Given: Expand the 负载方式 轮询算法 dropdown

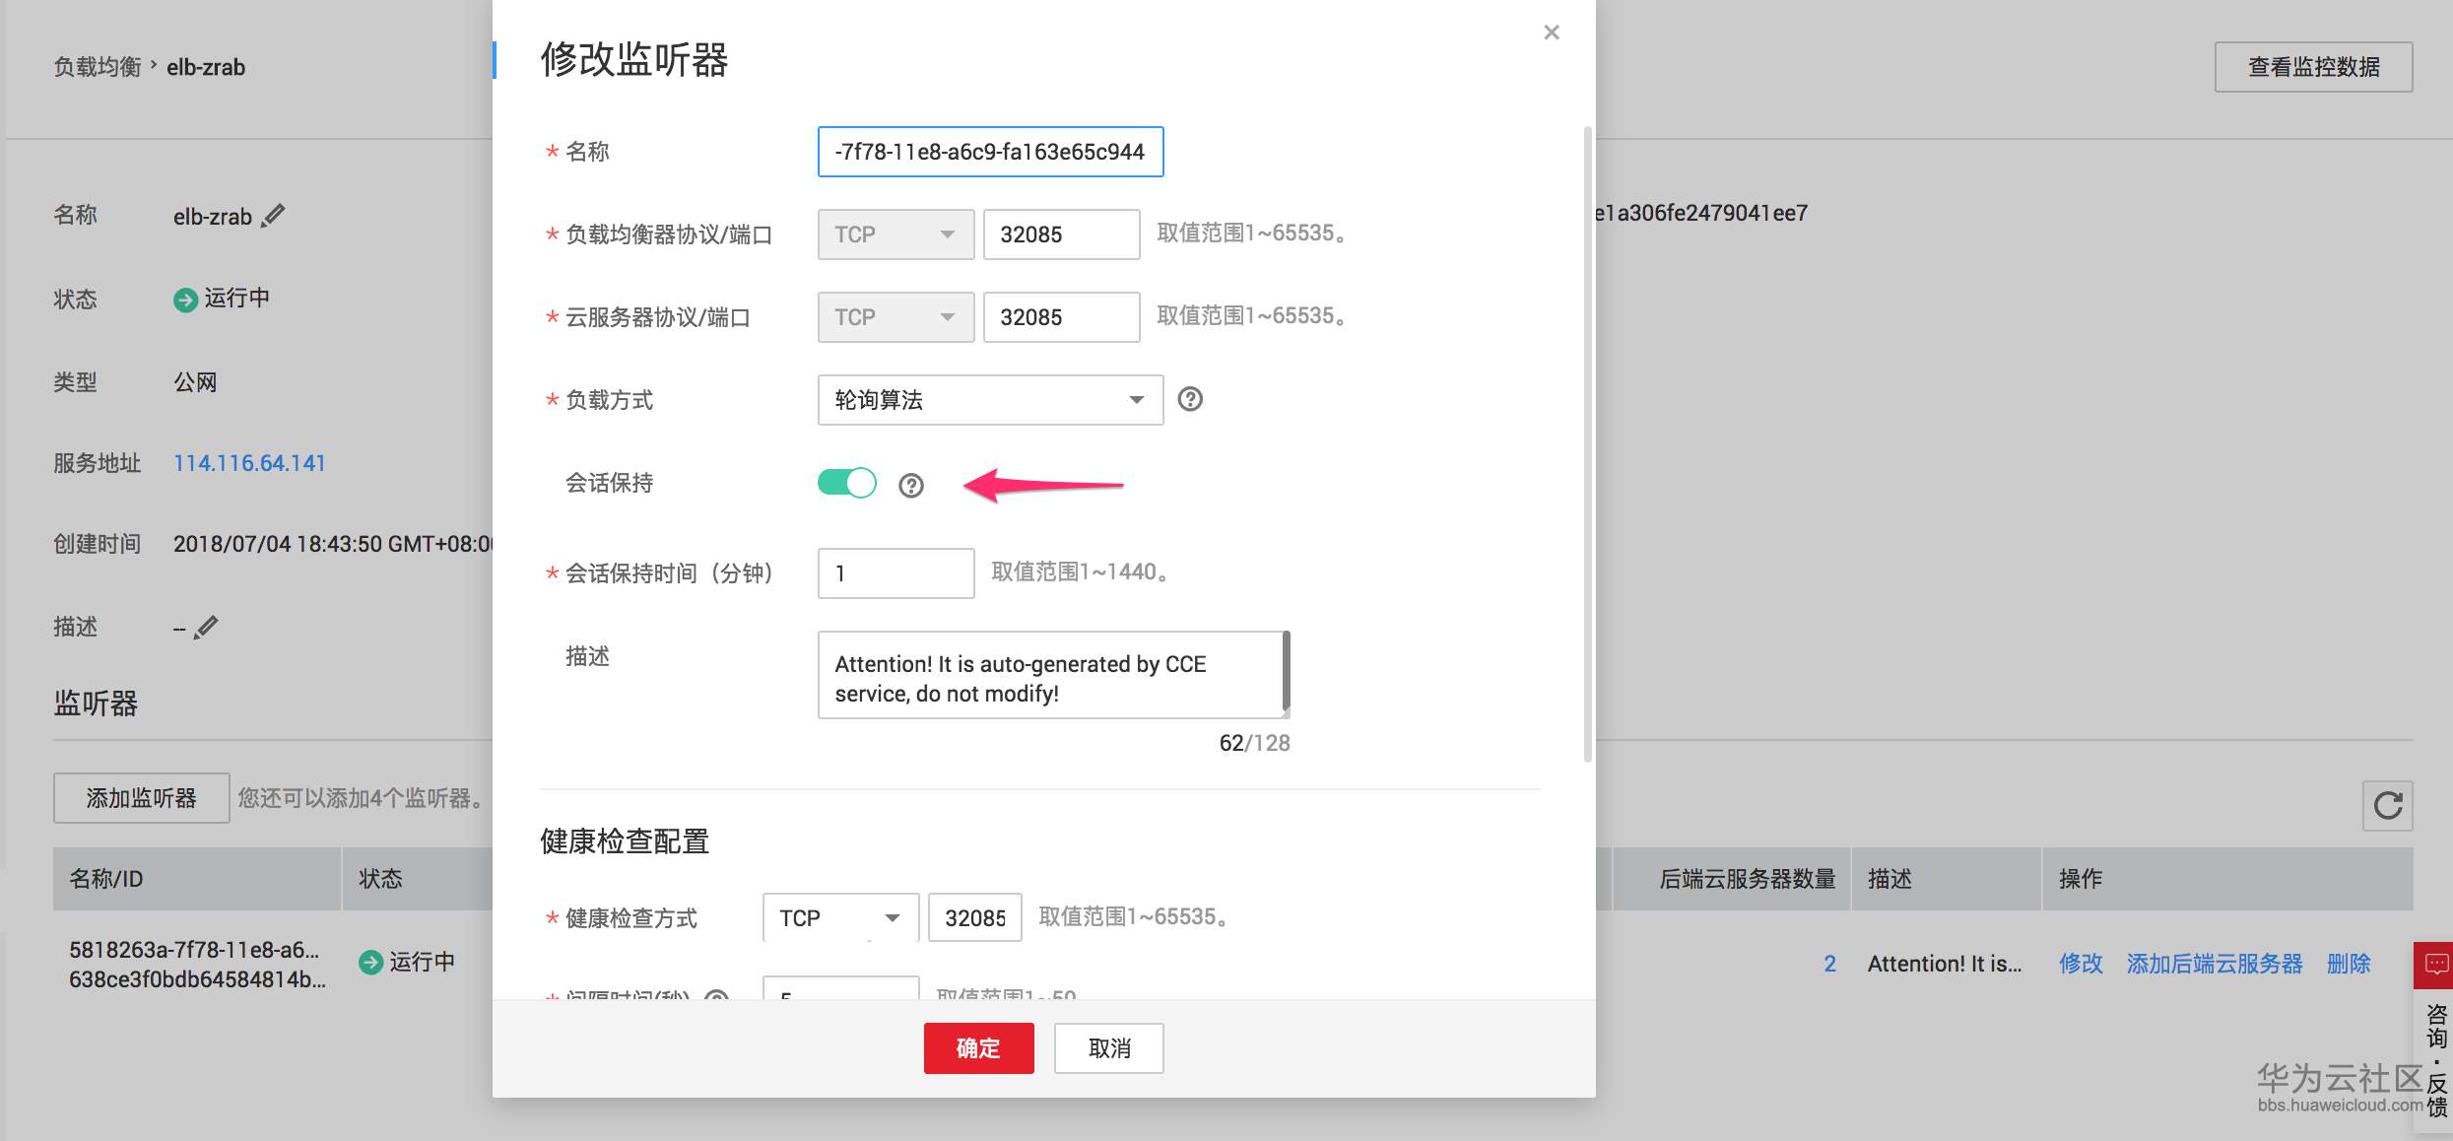Looking at the screenshot, I should click(x=989, y=400).
